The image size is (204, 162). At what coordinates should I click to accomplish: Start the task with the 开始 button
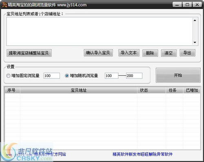pyautogui.click(x=178, y=75)
